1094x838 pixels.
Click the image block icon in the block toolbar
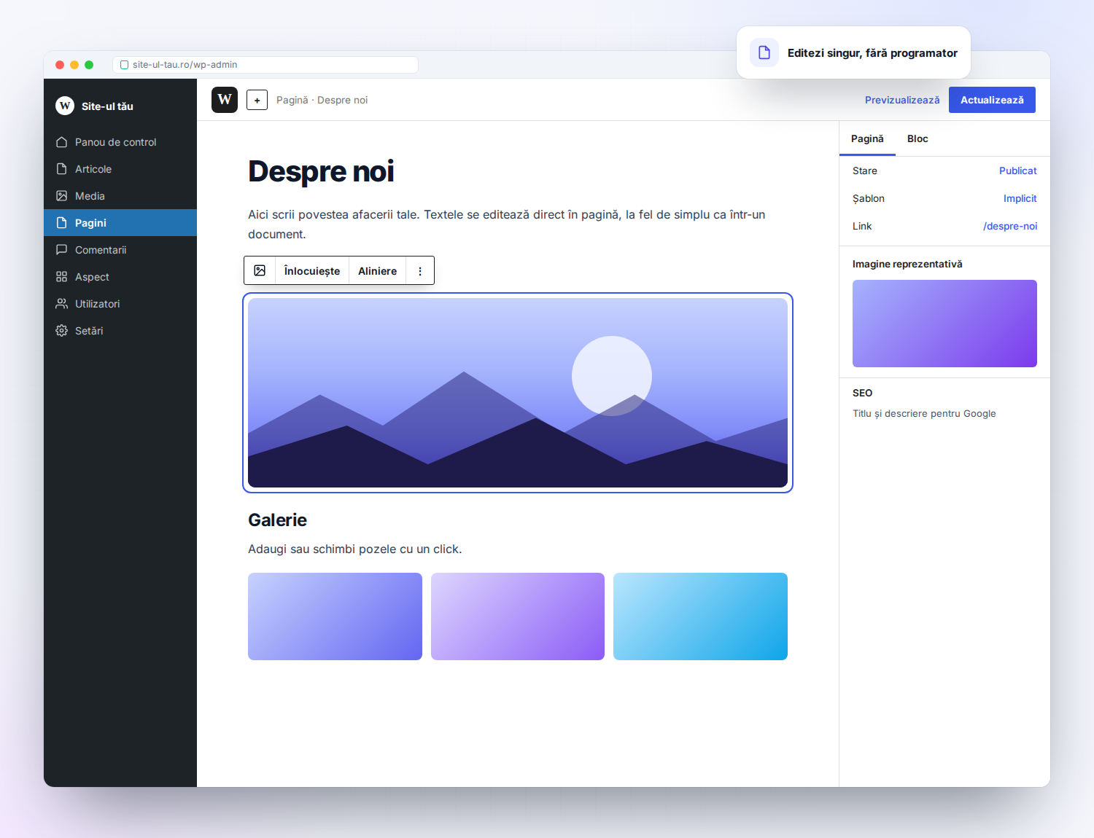260,270
